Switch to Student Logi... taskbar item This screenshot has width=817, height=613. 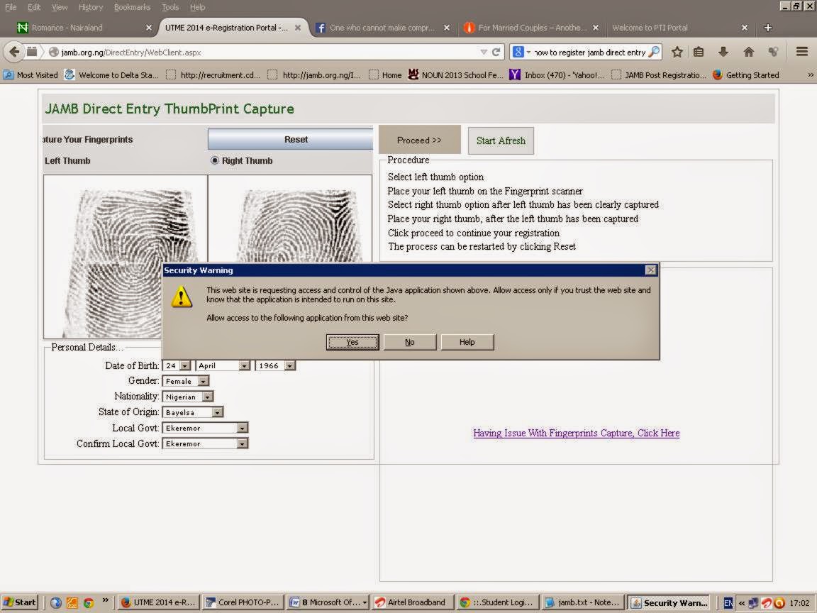click(x=498, y=602)
